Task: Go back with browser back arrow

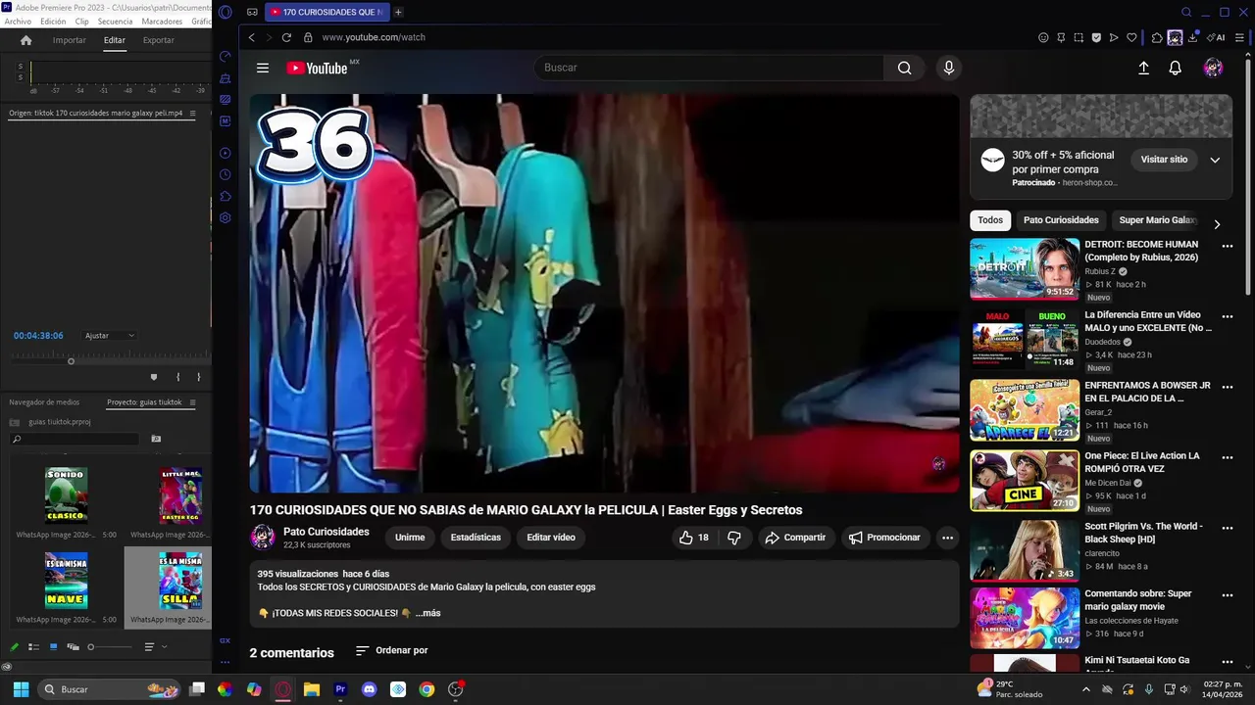Action: 252,37
